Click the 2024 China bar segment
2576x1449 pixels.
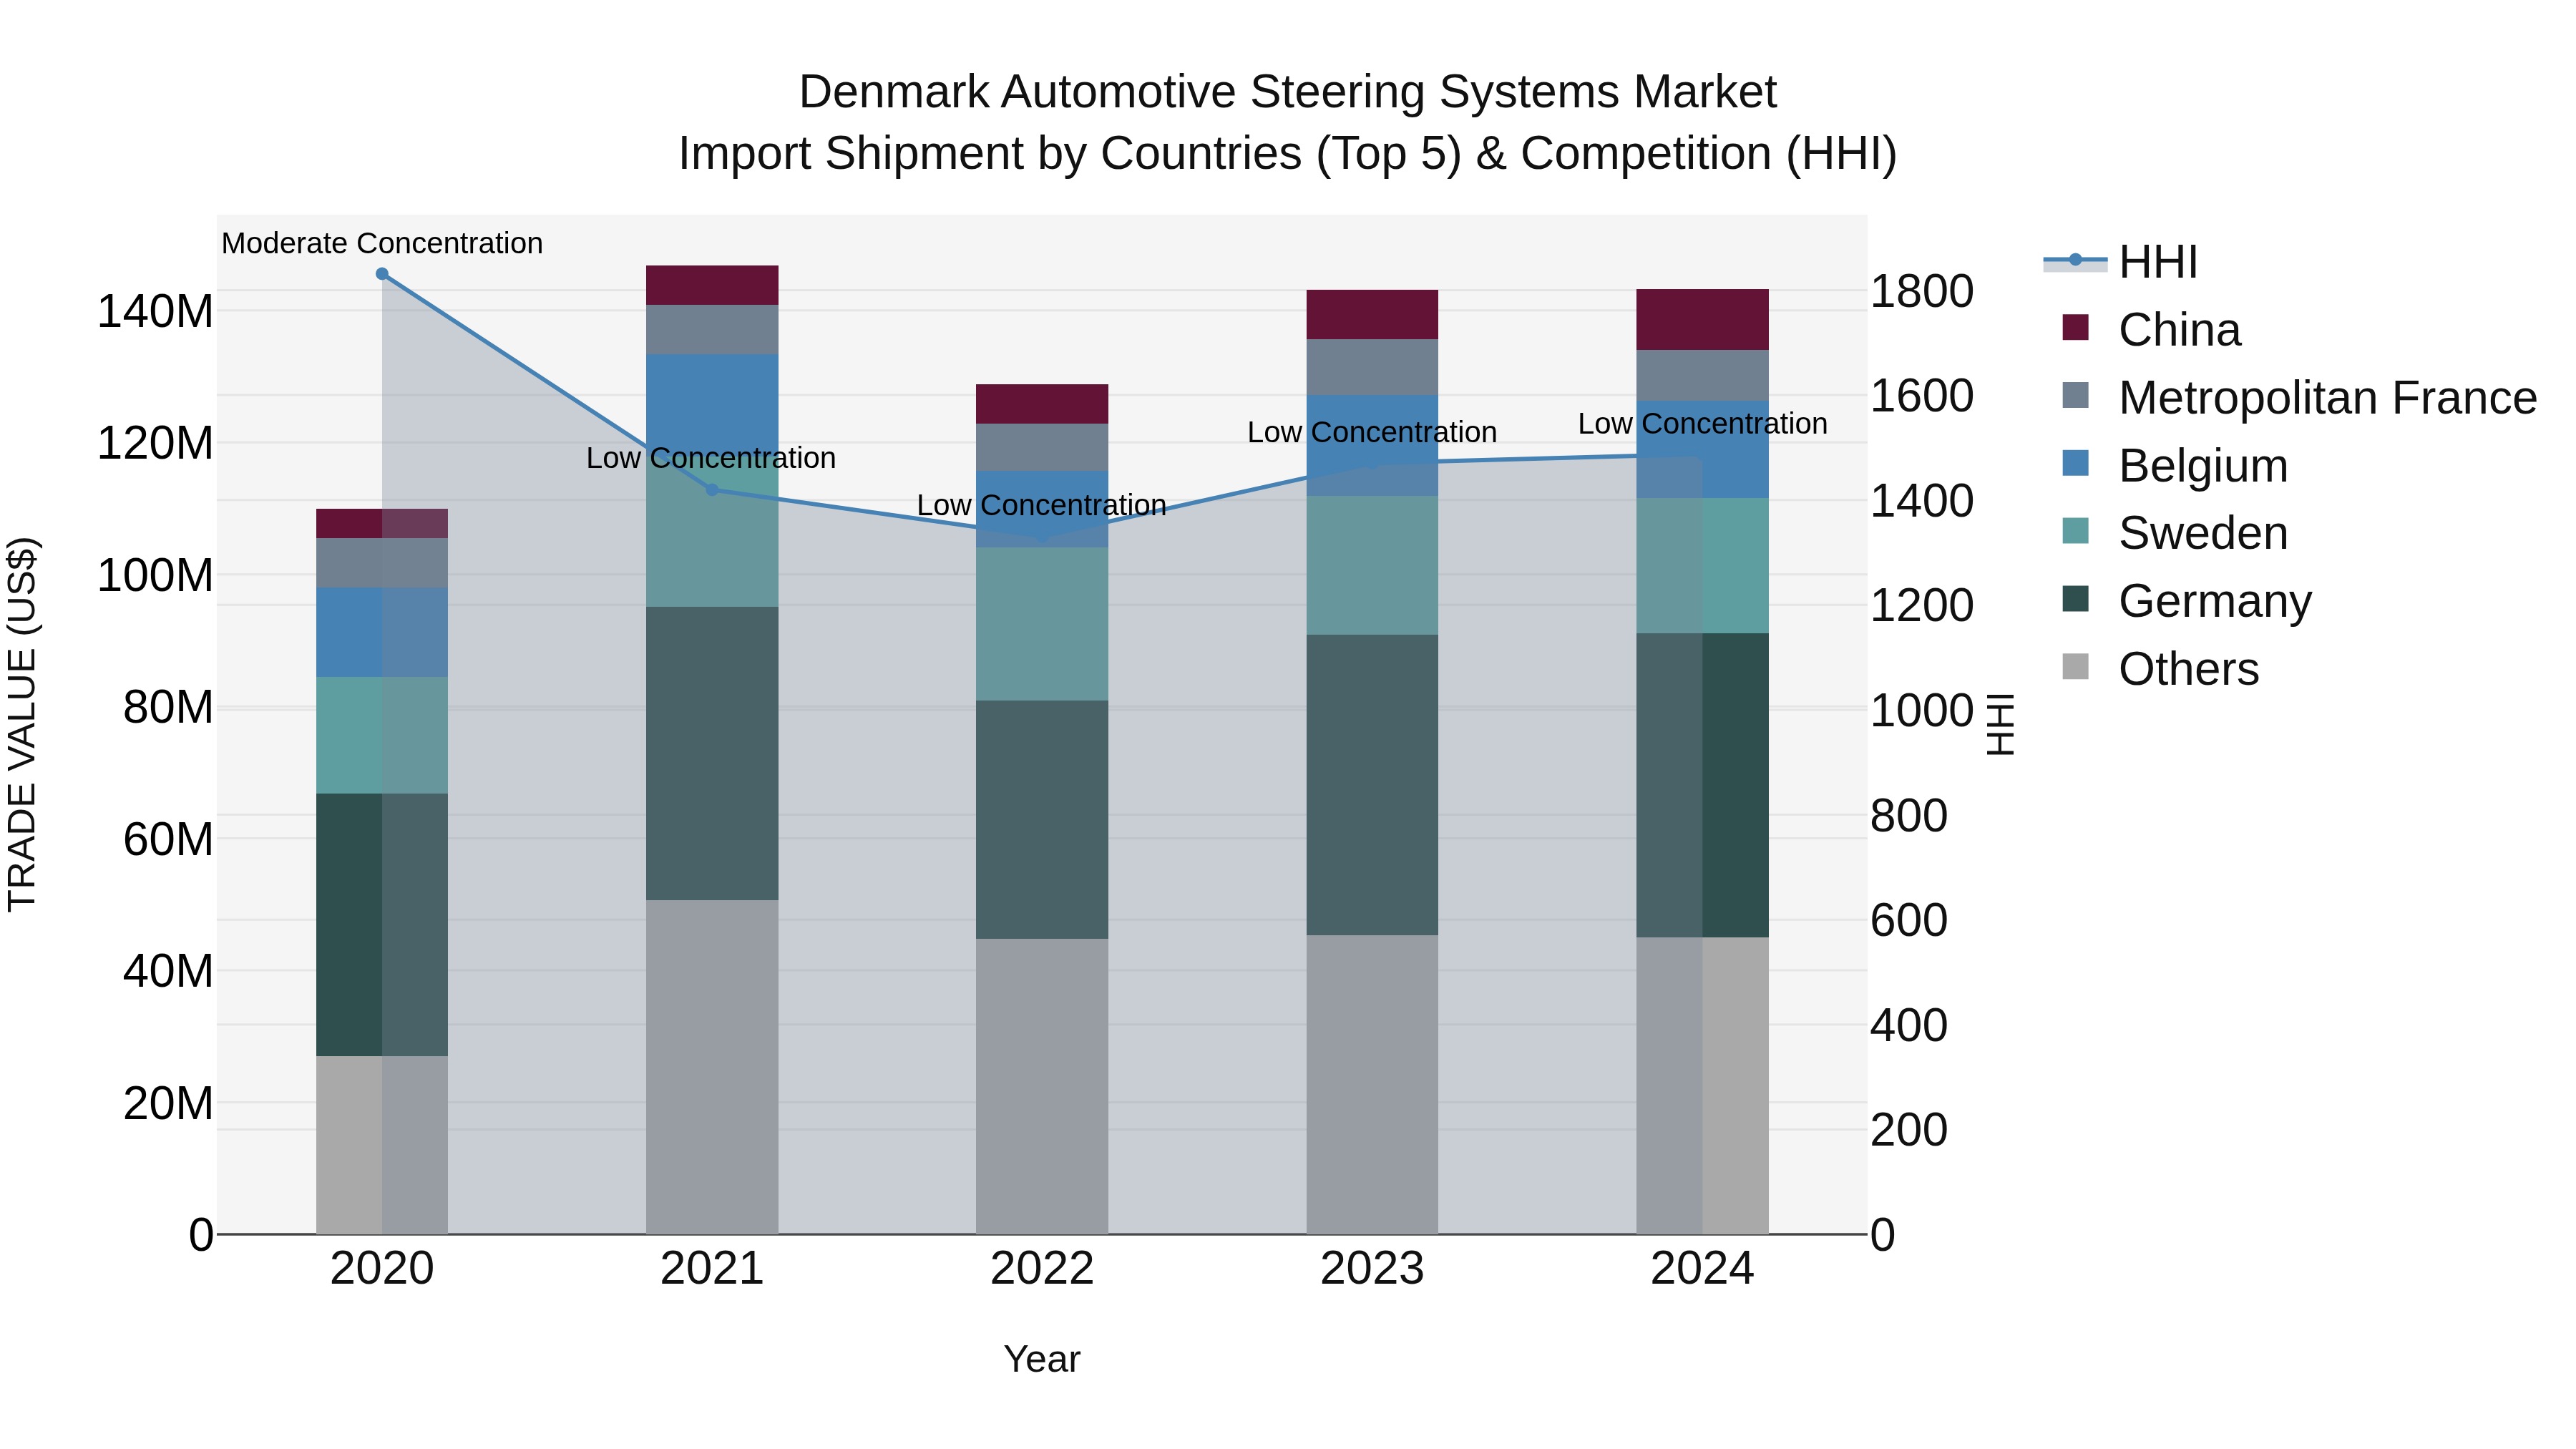click(x=1702, y=319)
